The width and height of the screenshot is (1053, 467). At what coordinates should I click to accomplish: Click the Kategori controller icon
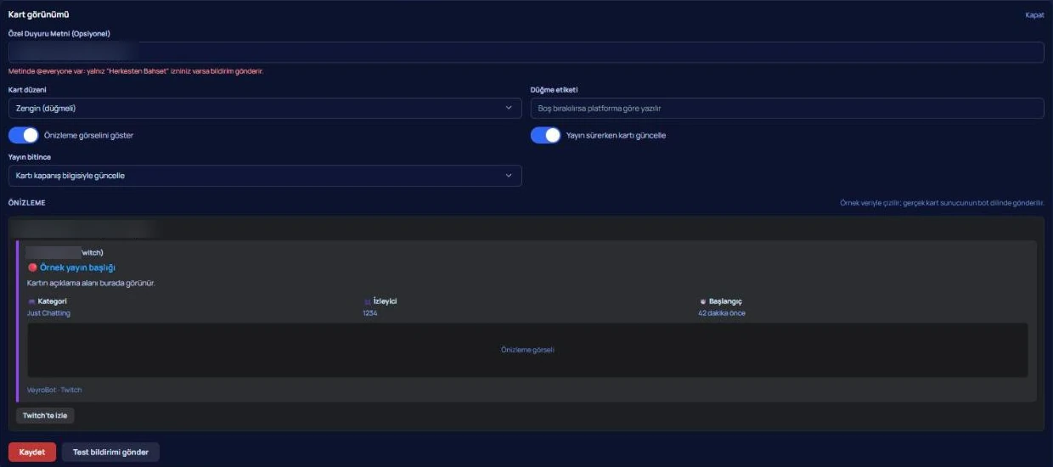[31, 301]
